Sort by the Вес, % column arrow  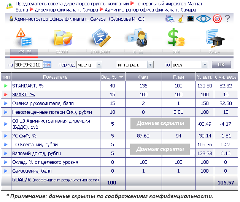click(x=121, y=77)
